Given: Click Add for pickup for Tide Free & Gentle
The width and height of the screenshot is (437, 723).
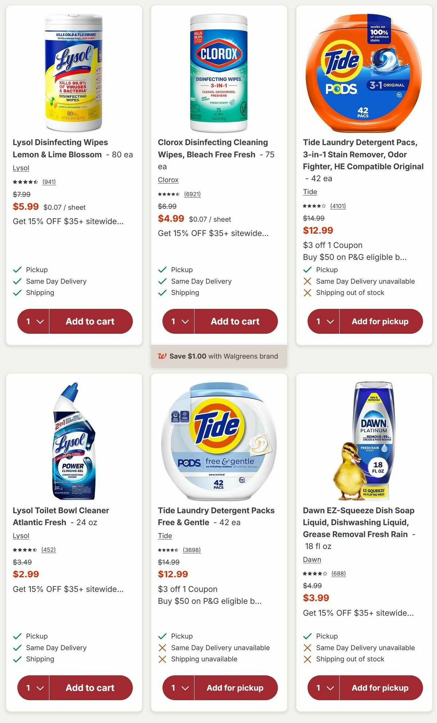Looking at the screenshot, I should pyautogui.click(x=235, y=688).
